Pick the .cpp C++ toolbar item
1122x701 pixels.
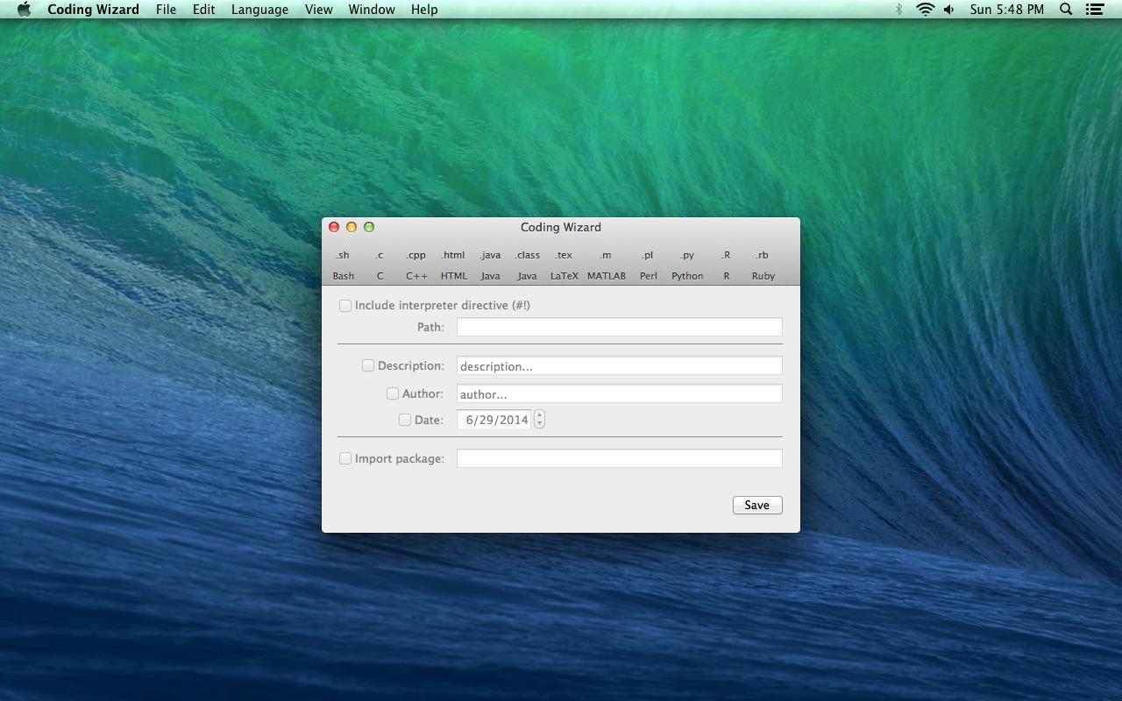[x=416, y=265]
